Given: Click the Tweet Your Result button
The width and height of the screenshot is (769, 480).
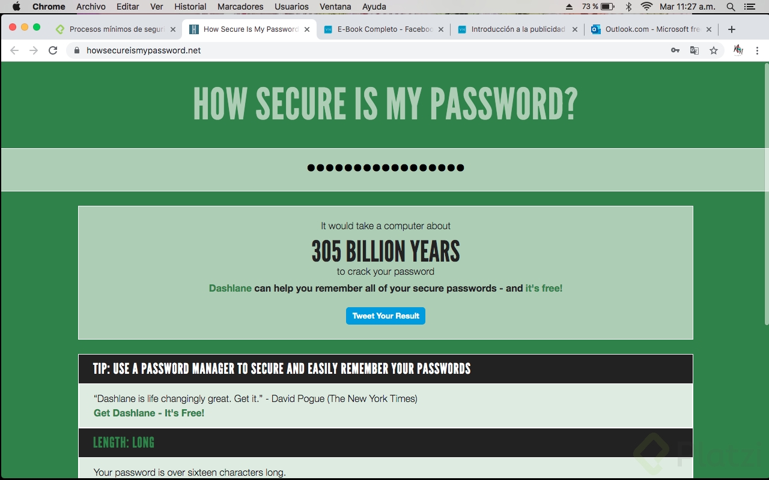Looking at the screenshot, I should point(386,316).
